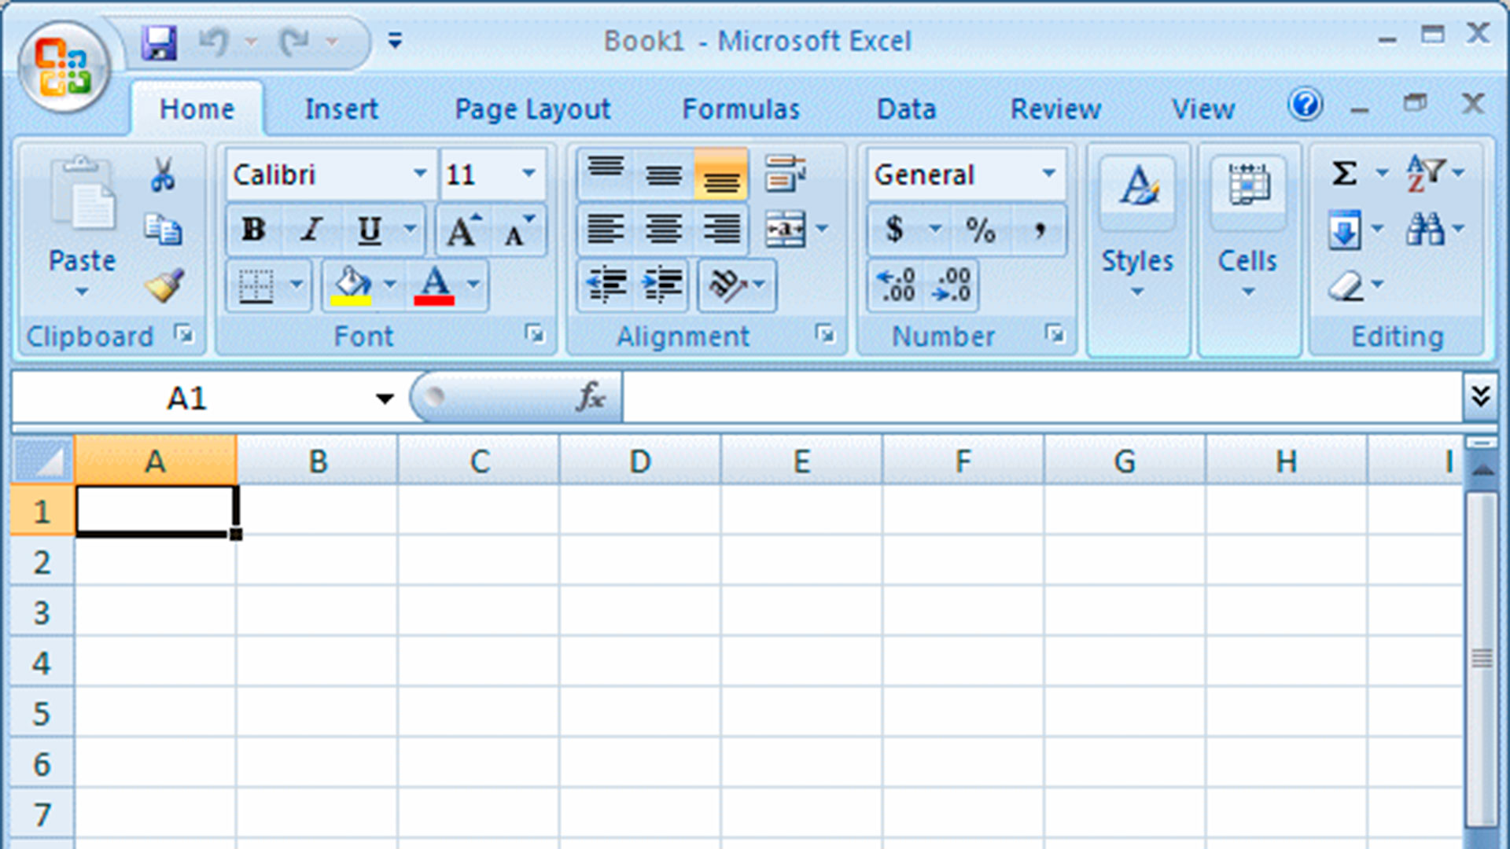The width and height of the screenshot is (1510, 849).
Task: Toggle center horizontal alignment
Action: [x=663, y=230]
